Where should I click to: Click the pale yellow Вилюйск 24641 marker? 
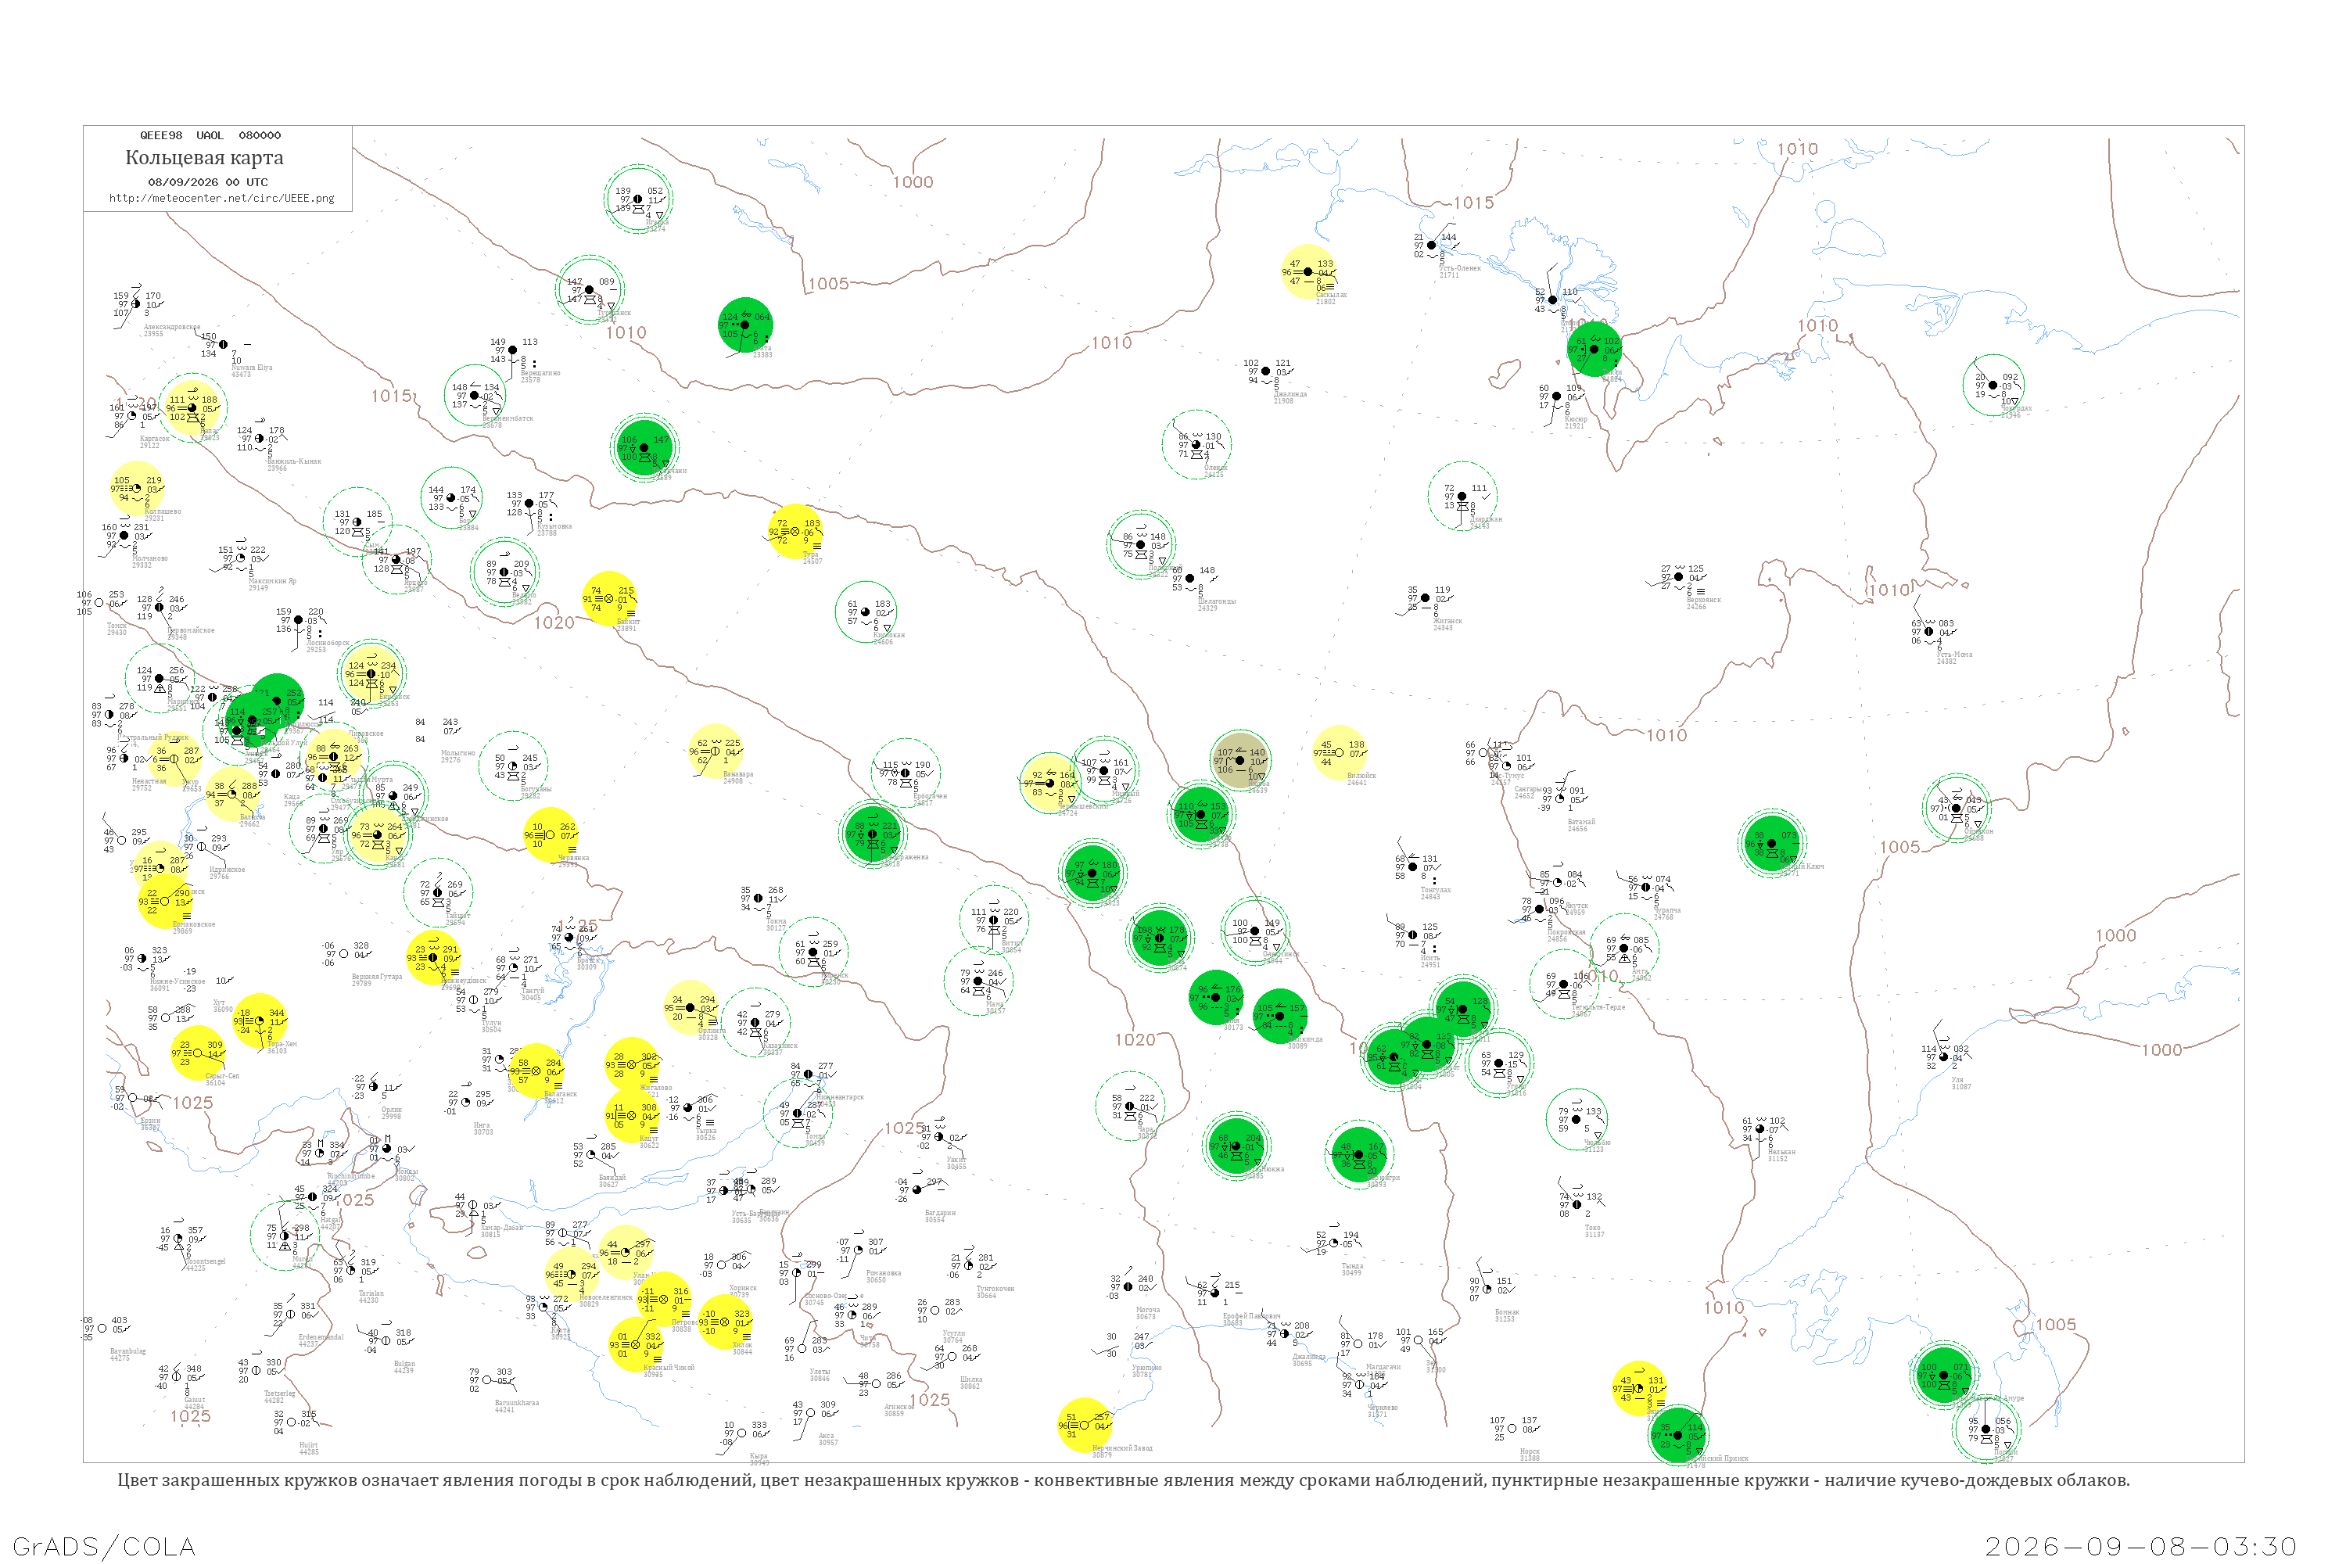(1340, 753)
